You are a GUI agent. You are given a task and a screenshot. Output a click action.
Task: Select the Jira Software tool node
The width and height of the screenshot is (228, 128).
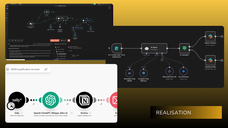[183, 71]
